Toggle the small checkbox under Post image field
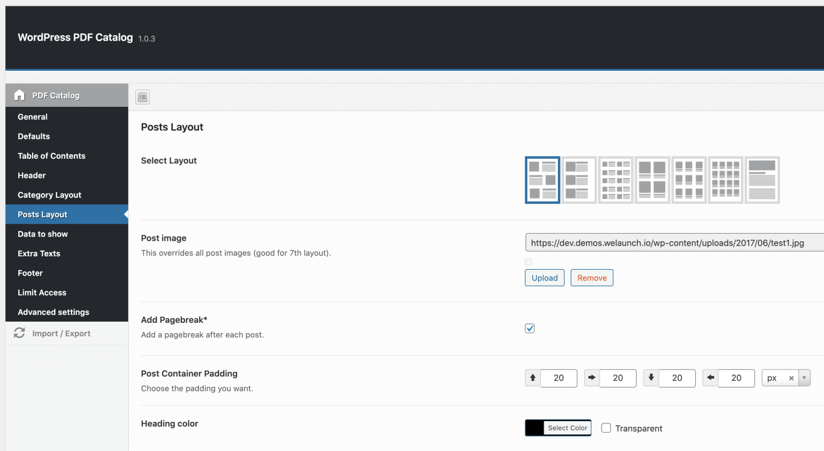 tap(528, 262)
